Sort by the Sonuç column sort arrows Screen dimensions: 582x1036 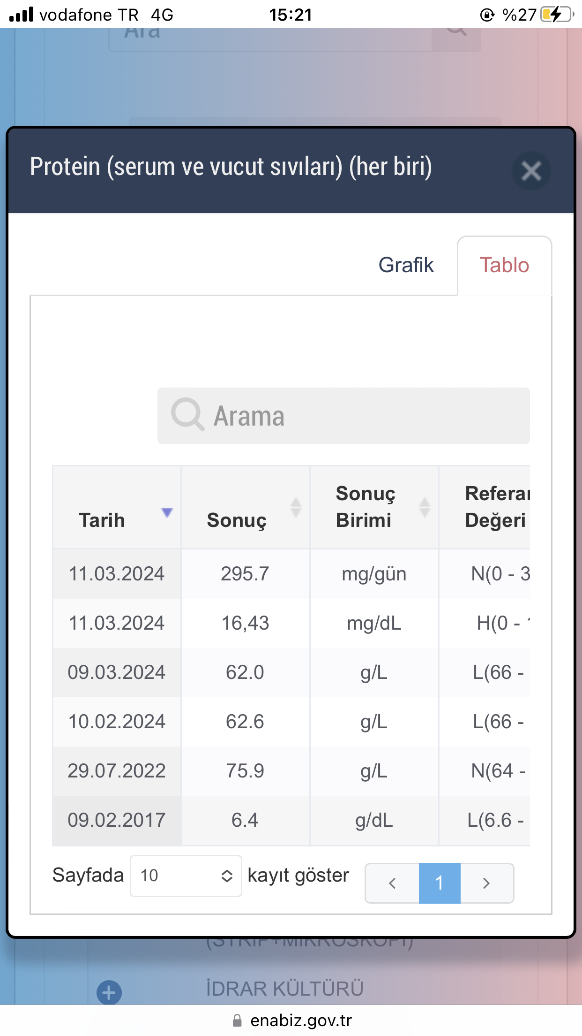click(x=296, y=507)
